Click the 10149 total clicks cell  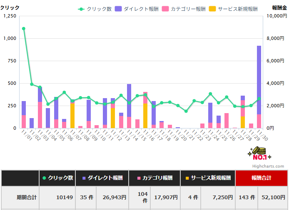57,198
